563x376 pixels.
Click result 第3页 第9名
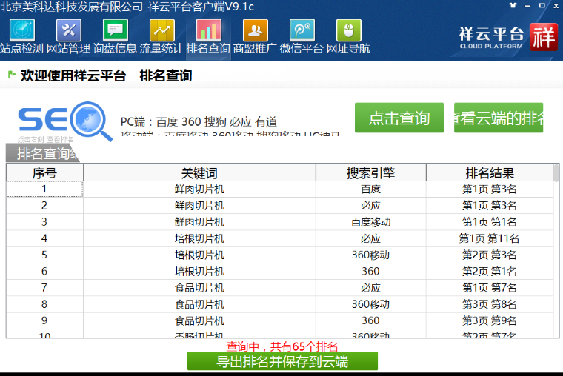pyautogui.click(x=490, y=320)
